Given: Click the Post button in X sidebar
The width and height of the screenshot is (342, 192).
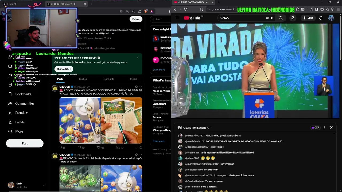Looking at the screenshot, I should point(25,143).
